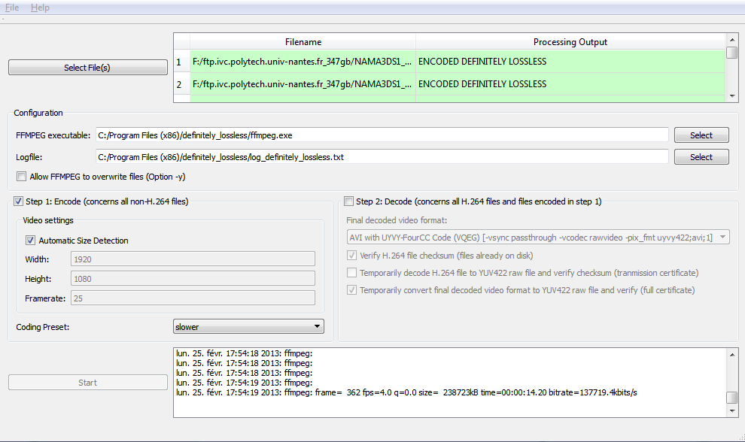Click log line with frame= 362 fps=4.0
Screen dimensions: 745x442
[x=406, y=392]
